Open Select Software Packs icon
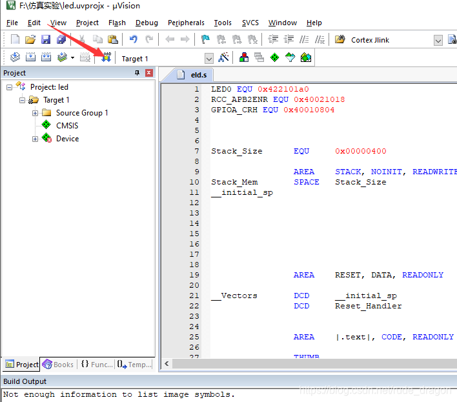 coord(290,57)
